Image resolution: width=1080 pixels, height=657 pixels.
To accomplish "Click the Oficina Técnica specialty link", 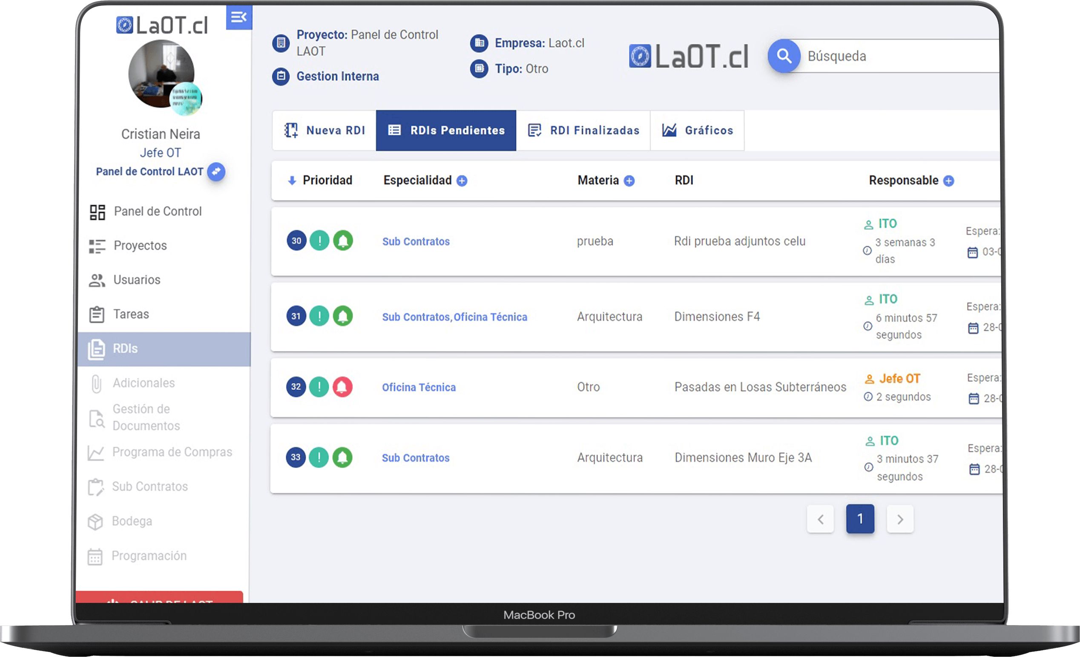I will (419, 387).
